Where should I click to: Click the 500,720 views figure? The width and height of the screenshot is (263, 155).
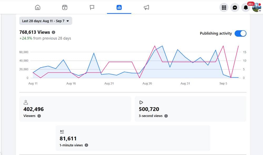[149, 109]
